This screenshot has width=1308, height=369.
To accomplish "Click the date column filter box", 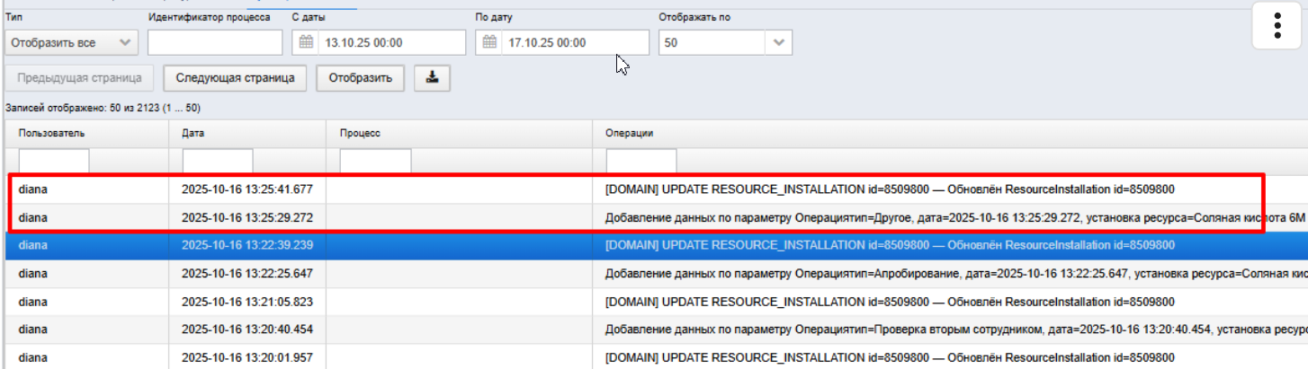I will [218, 162].
